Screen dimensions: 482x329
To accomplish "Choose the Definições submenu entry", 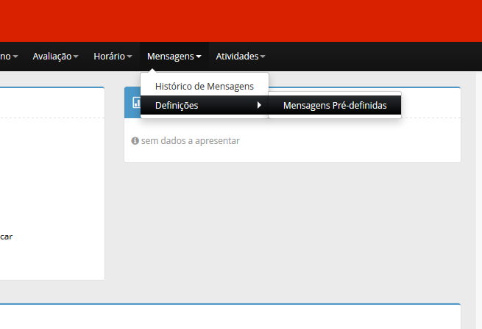I will point(177,106).
